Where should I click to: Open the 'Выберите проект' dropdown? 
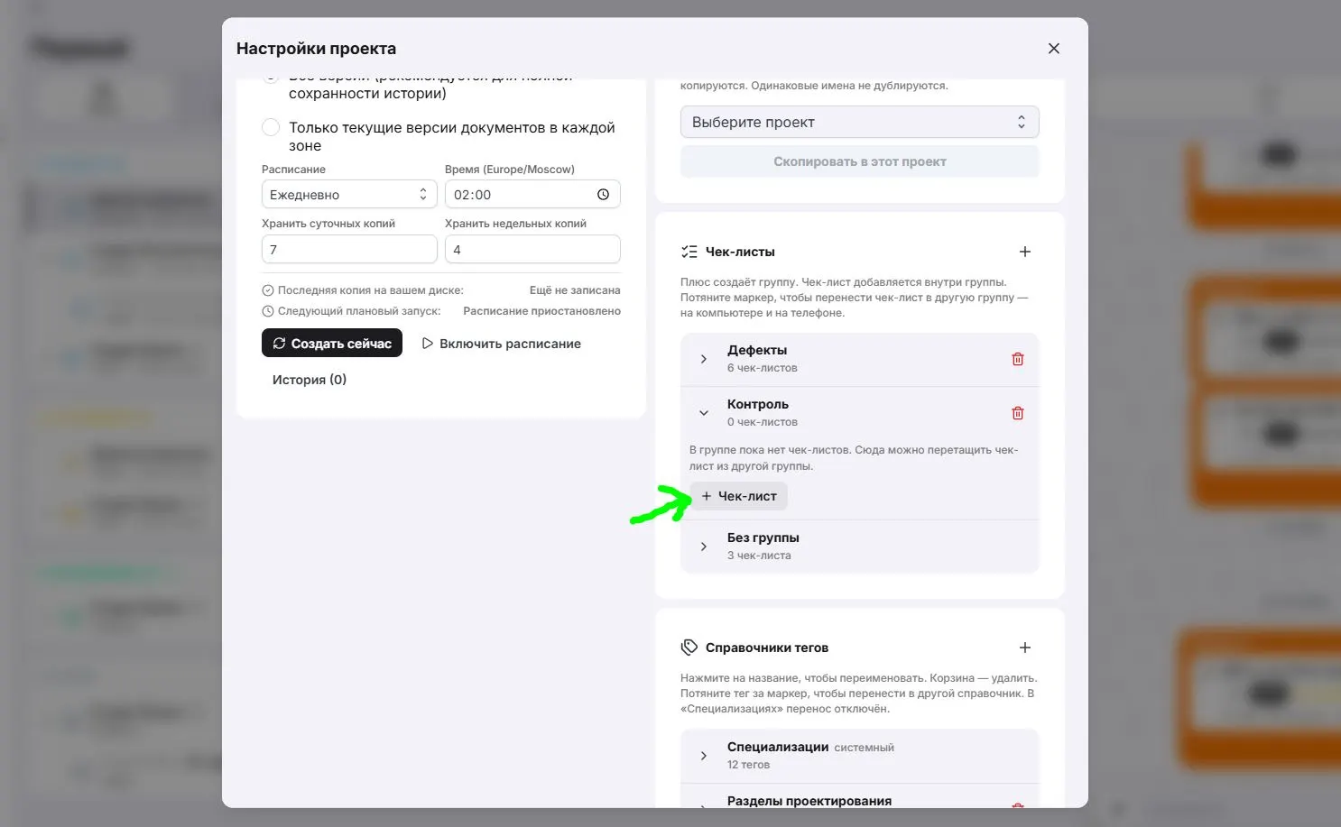click(x=859, y=122)
